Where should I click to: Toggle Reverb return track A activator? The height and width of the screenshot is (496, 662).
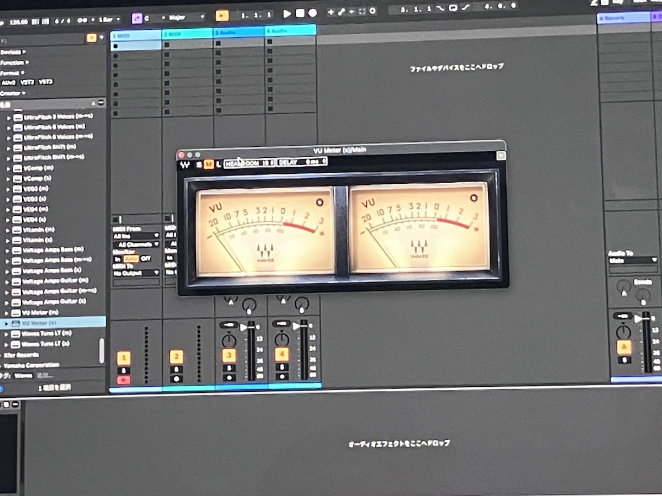[624, 347]
